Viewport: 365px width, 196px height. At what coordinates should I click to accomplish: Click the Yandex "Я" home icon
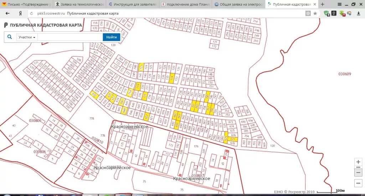coord(20,14)
